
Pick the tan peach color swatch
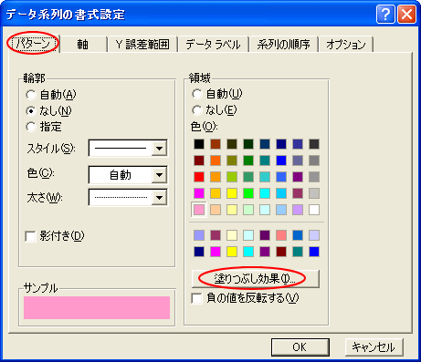point(216,210)
